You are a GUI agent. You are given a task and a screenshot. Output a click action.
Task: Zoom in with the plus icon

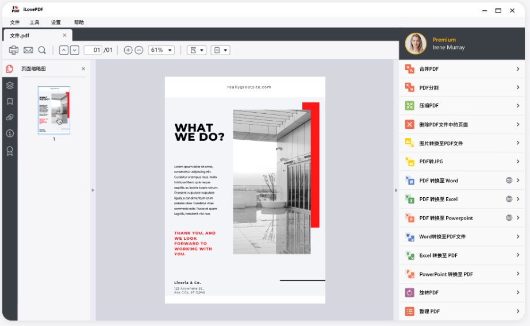[x=128, y=50]
